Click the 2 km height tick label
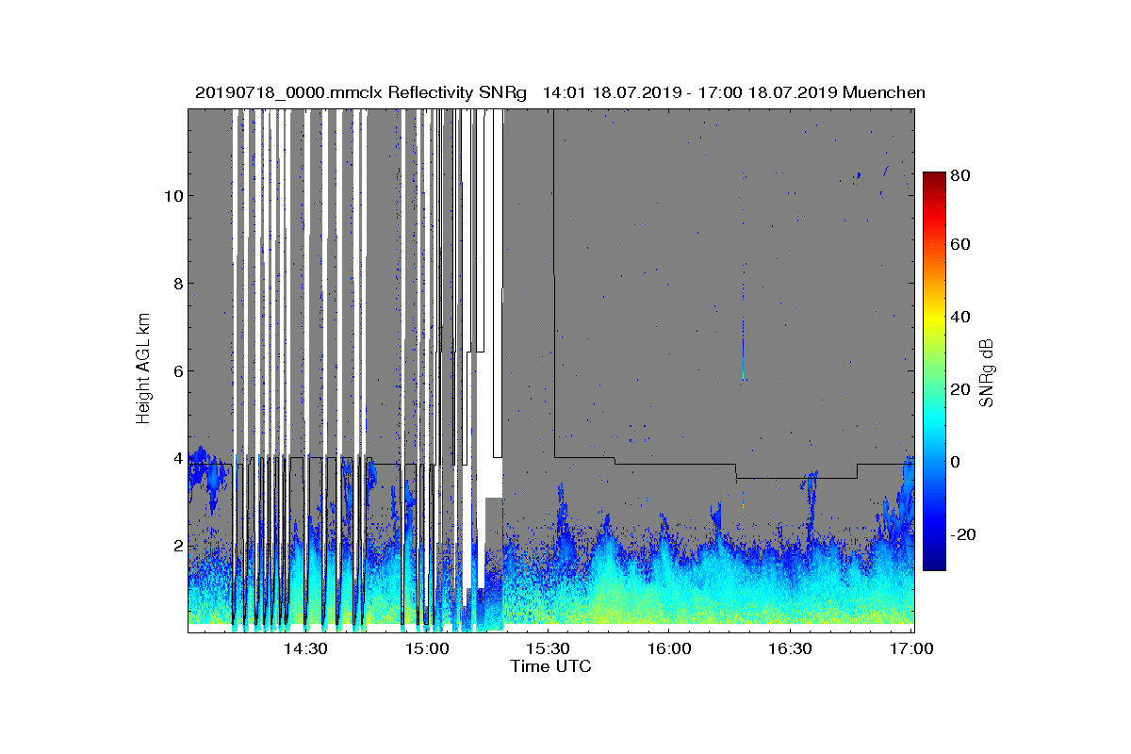1131x754 pixels. 175,546
